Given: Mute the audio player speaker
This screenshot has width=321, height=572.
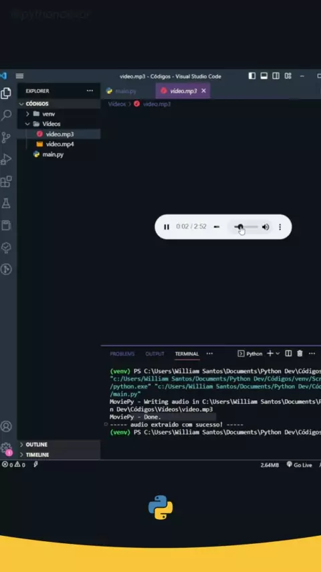Looking at the screenshot, I should 265,227.
